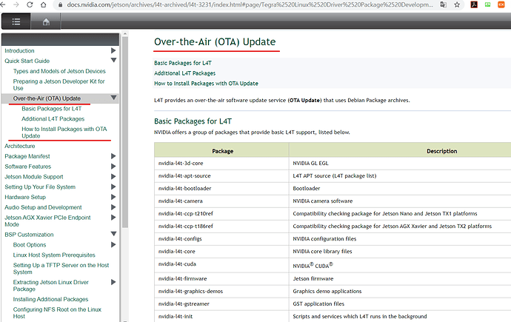Expand Audio Setup and Development arrow

113,207
